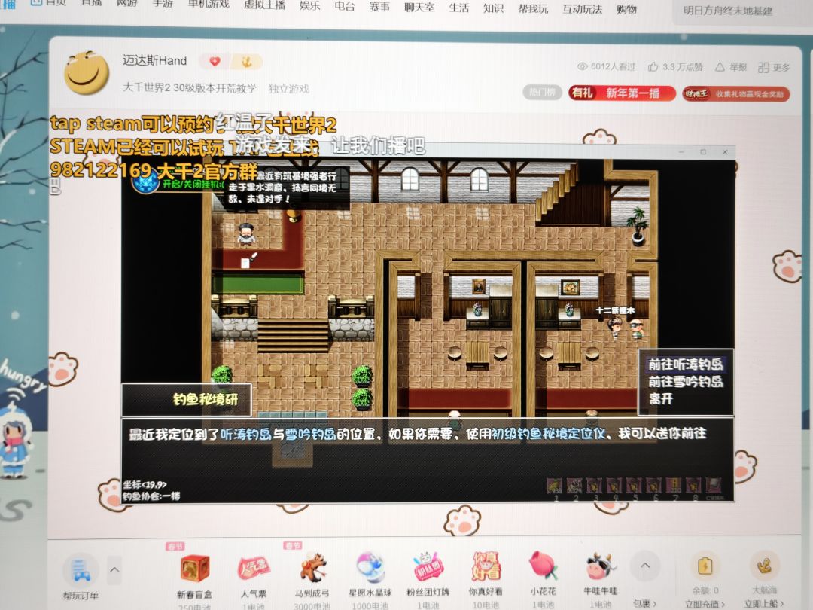
Task: Click the anchor badge beside streamer name
Action: click(247, 62)
